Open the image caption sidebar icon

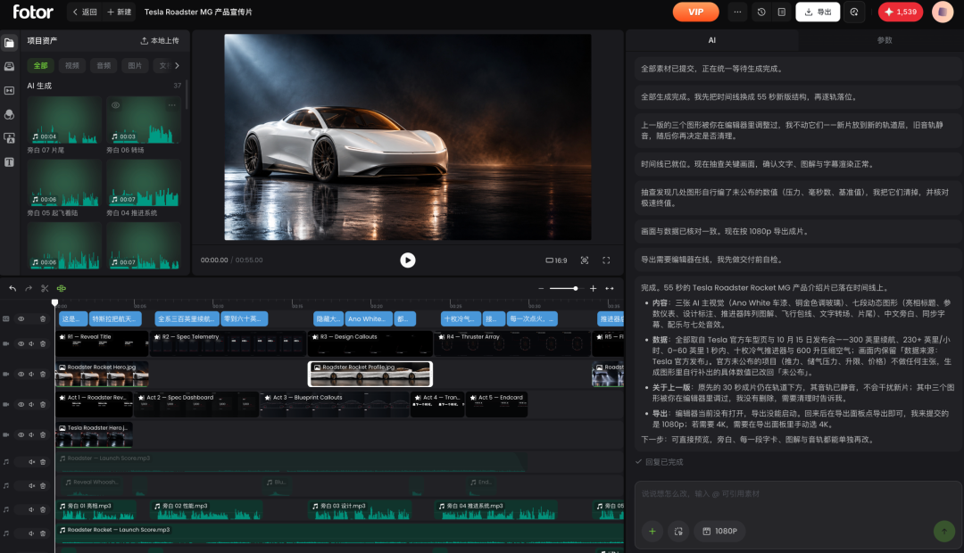(9, 138)
